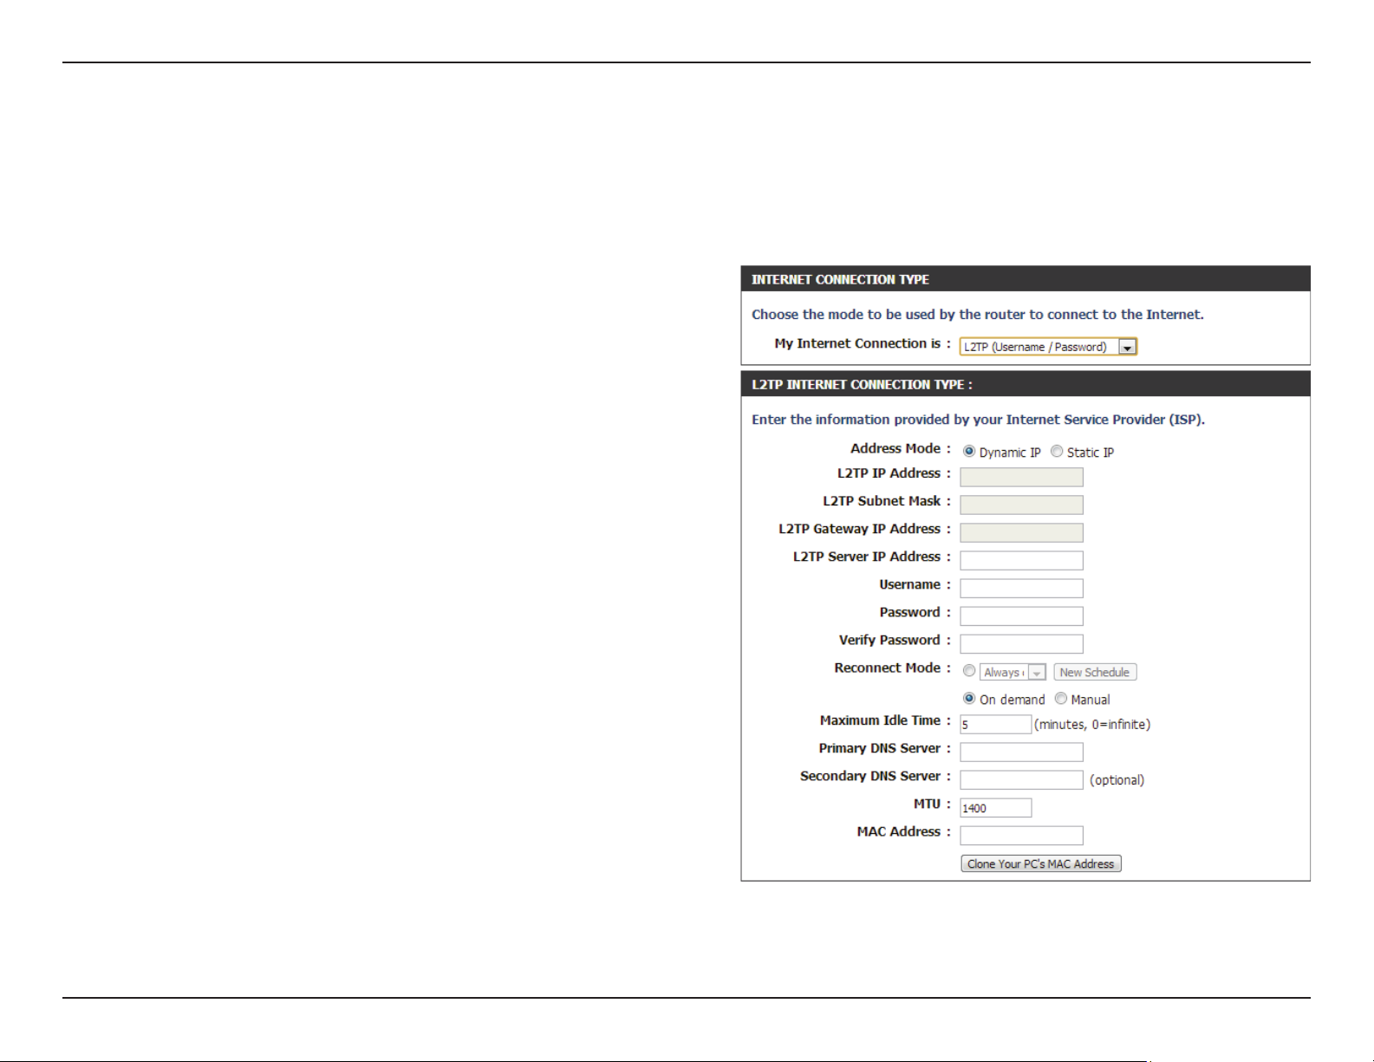Click the INTERNET CONNECTION TYPE heading
This screenshot has width=1374, height=1062.
[x=840, y=279]
